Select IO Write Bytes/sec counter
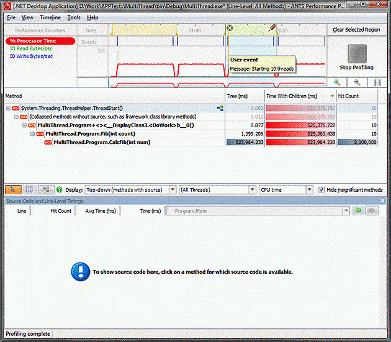Image resolution: width=391 pixels, height=342 pixels. click(31, 56)
